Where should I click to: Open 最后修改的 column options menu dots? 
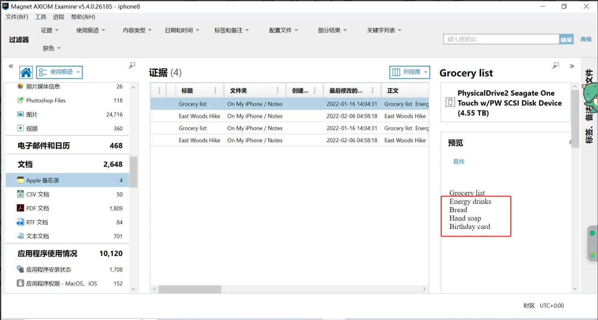pyautogui.click(x=372, y=91)
